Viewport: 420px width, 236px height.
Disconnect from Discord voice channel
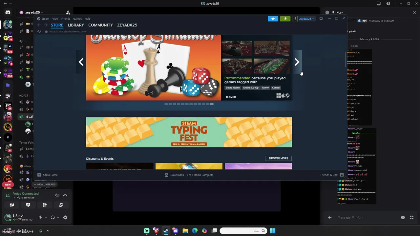click(65, 195)
